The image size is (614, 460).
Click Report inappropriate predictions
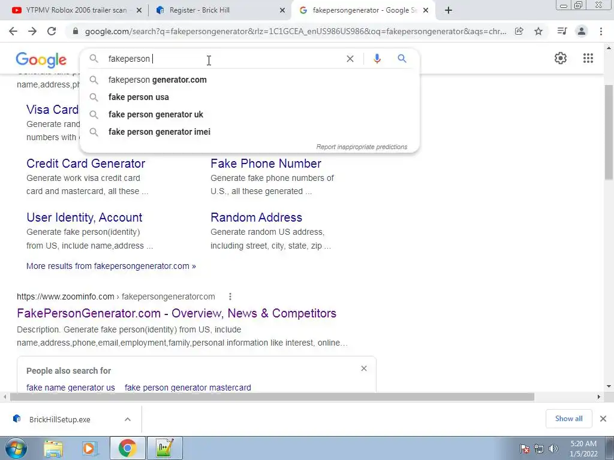coord(362,147)
